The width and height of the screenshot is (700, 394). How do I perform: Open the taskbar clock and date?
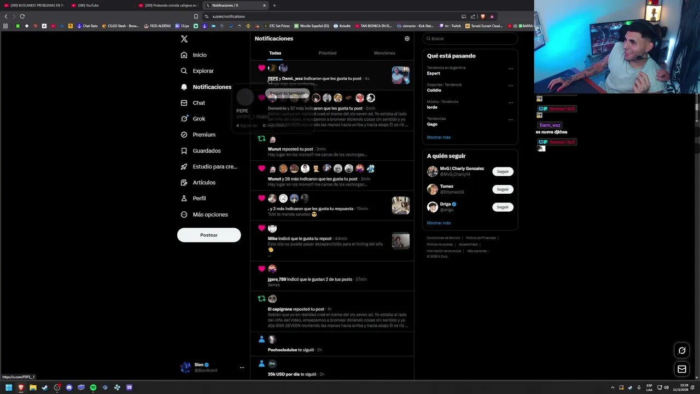tap(680, 387)
